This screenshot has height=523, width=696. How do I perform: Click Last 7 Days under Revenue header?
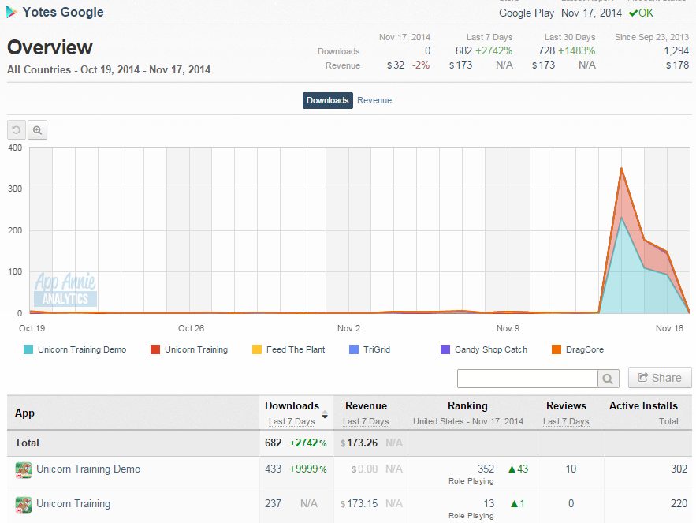[x=366, y=421]
